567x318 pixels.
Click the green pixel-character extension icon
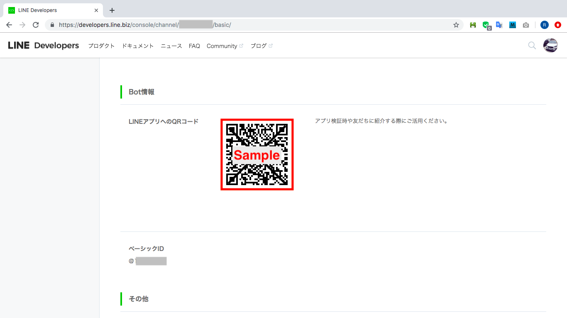click(472, 25)
